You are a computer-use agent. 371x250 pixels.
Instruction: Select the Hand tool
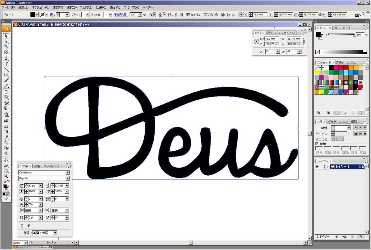point(6,171)
